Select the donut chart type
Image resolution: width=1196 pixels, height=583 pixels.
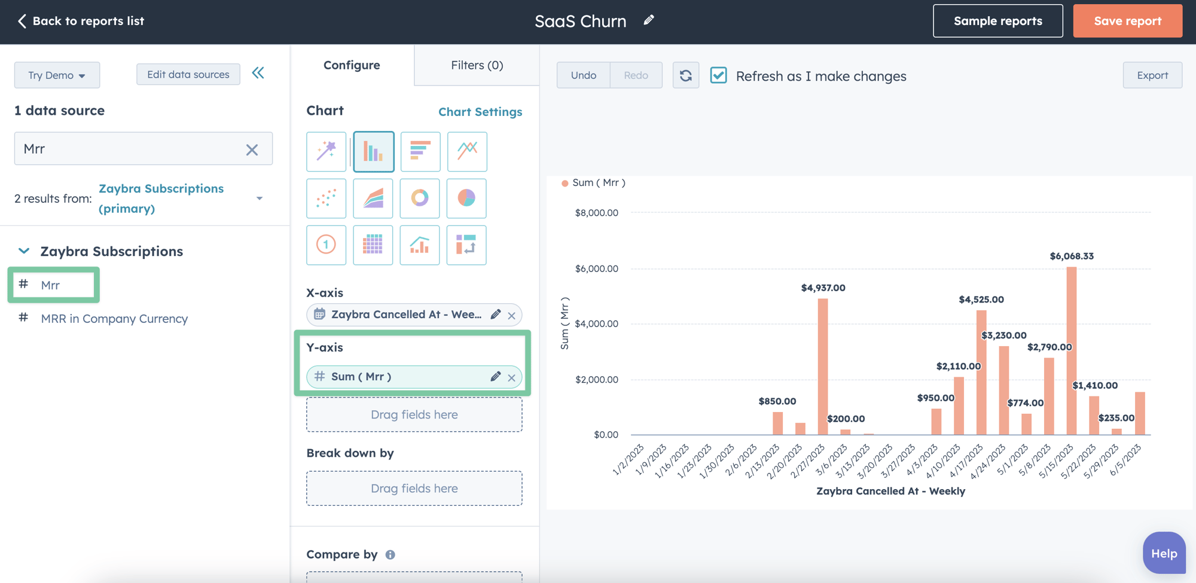pos(419,198)
